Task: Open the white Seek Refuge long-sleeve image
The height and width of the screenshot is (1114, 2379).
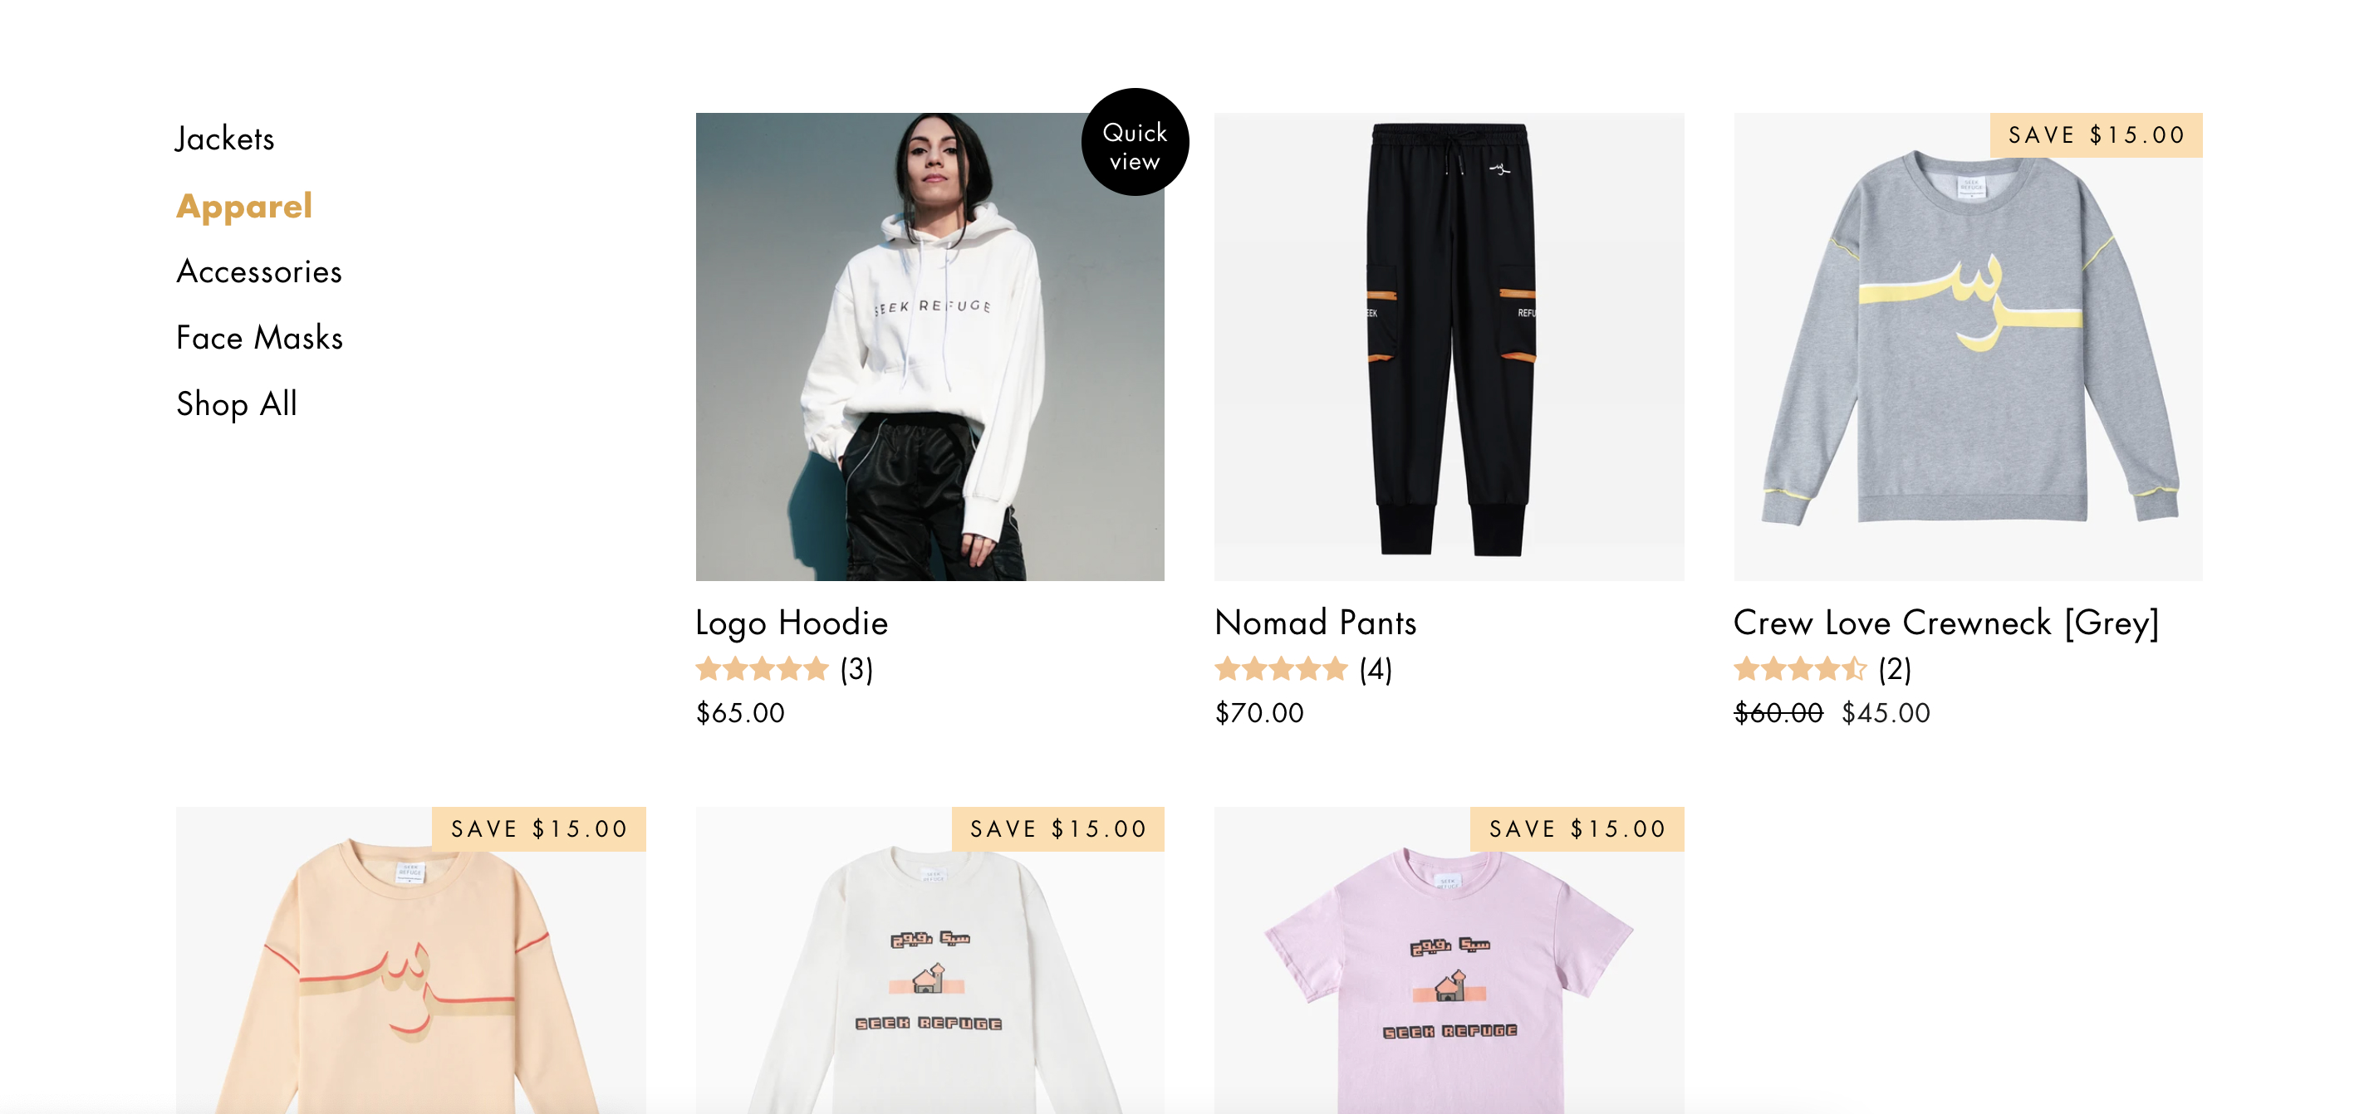Action: pos(929,960)
